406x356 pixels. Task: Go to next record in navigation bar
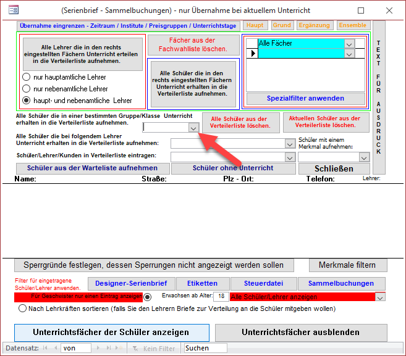tap(96, 348)
